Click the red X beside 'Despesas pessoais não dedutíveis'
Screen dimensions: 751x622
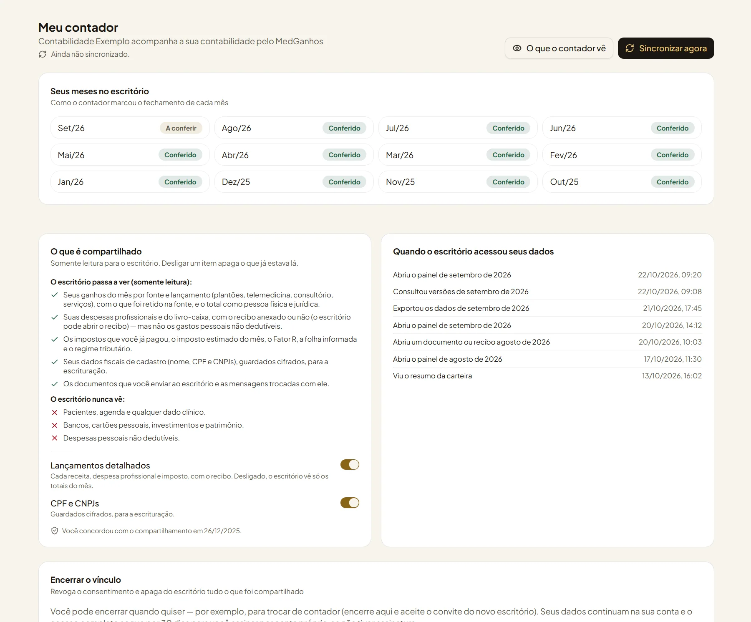pyautogui.click(x=54, y=438)
